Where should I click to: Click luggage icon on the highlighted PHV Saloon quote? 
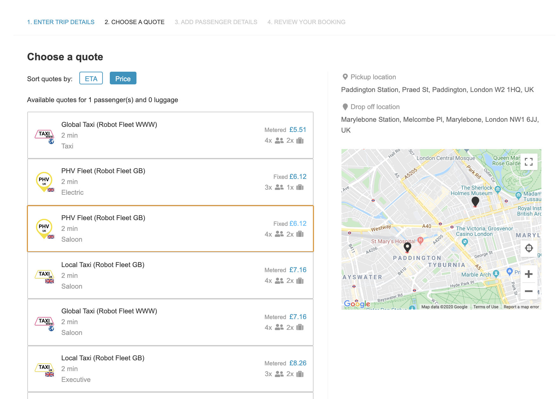(x=300, y=234)
